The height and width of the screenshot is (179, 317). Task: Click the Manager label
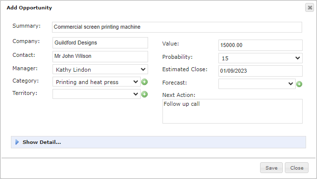[25, 68]
